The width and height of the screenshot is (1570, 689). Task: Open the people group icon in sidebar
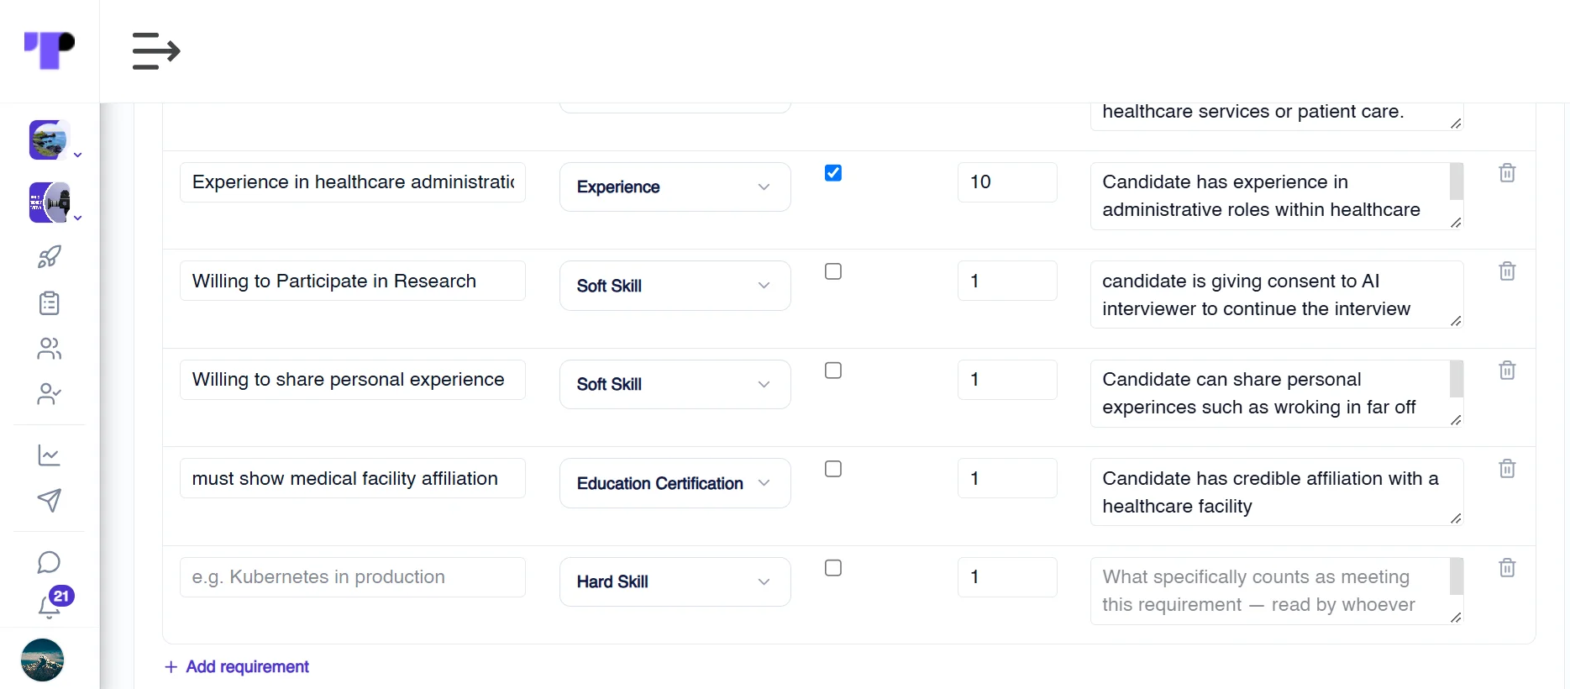50,349
